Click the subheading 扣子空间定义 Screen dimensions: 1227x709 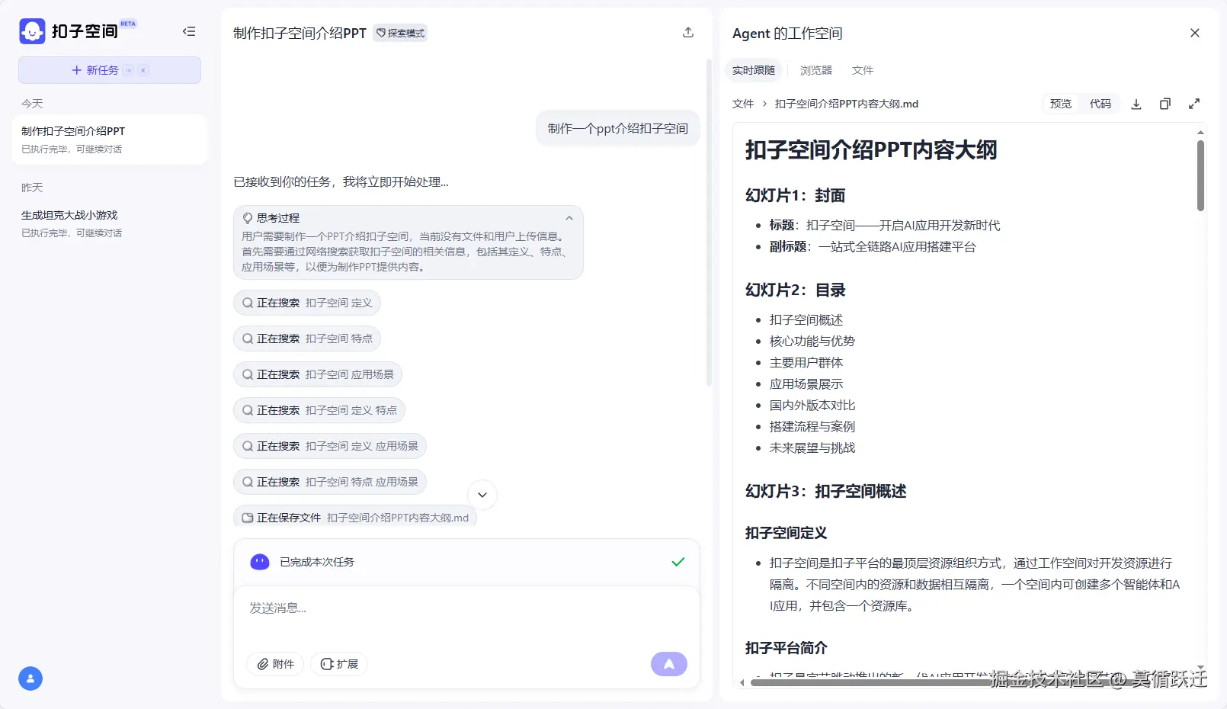pos(786,533)
